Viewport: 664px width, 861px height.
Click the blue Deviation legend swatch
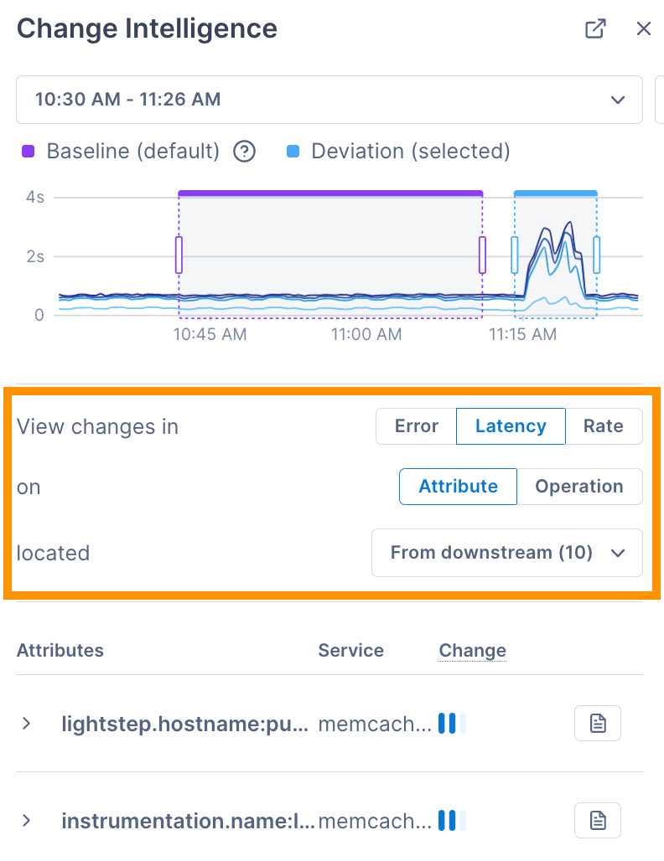pos(294,151)
